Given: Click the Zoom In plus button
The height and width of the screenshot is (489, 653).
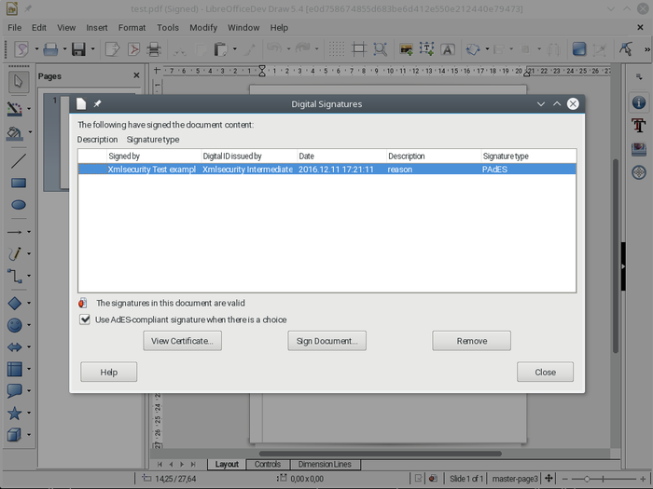Looking at the screenshot, I should coord(643,479).
